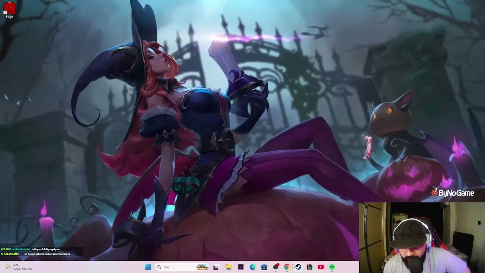Click the KillerQuick chat message

click(x=36, y=254)
